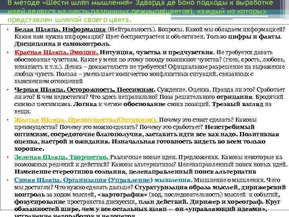This screenshot has width=289, height=217.
Task: Select the bold word 'Логика'
Action: [x=85, y=104]
